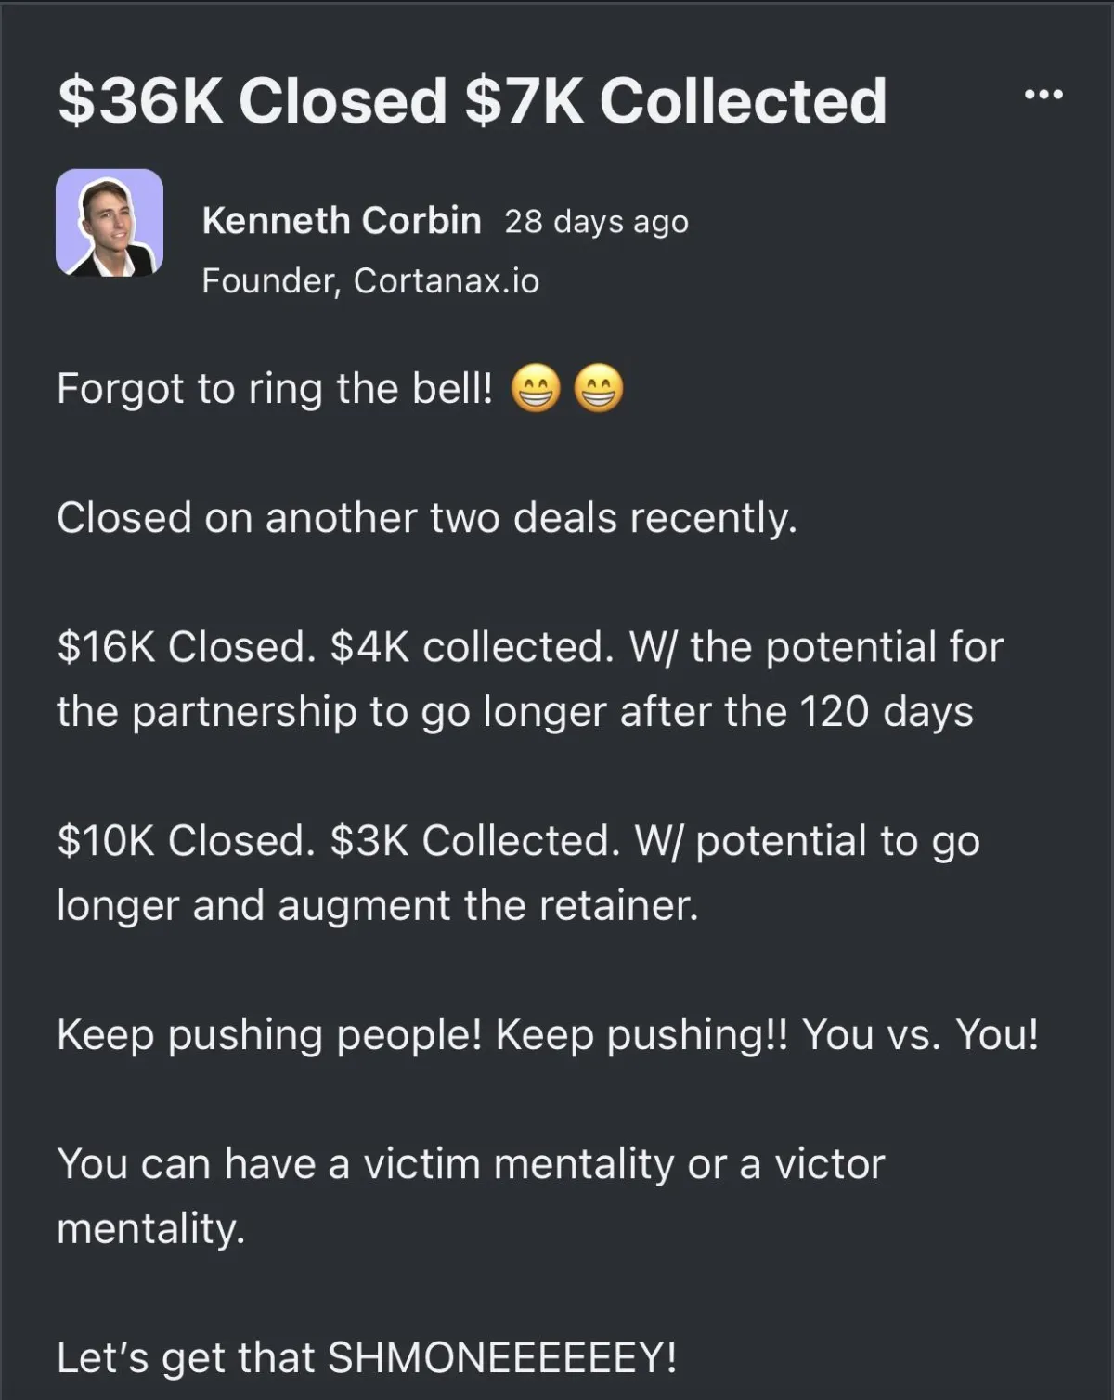1114x1400 pixels.
Task: Select the "longer and augment the retainer." line
Action: [x=378, y=905]
